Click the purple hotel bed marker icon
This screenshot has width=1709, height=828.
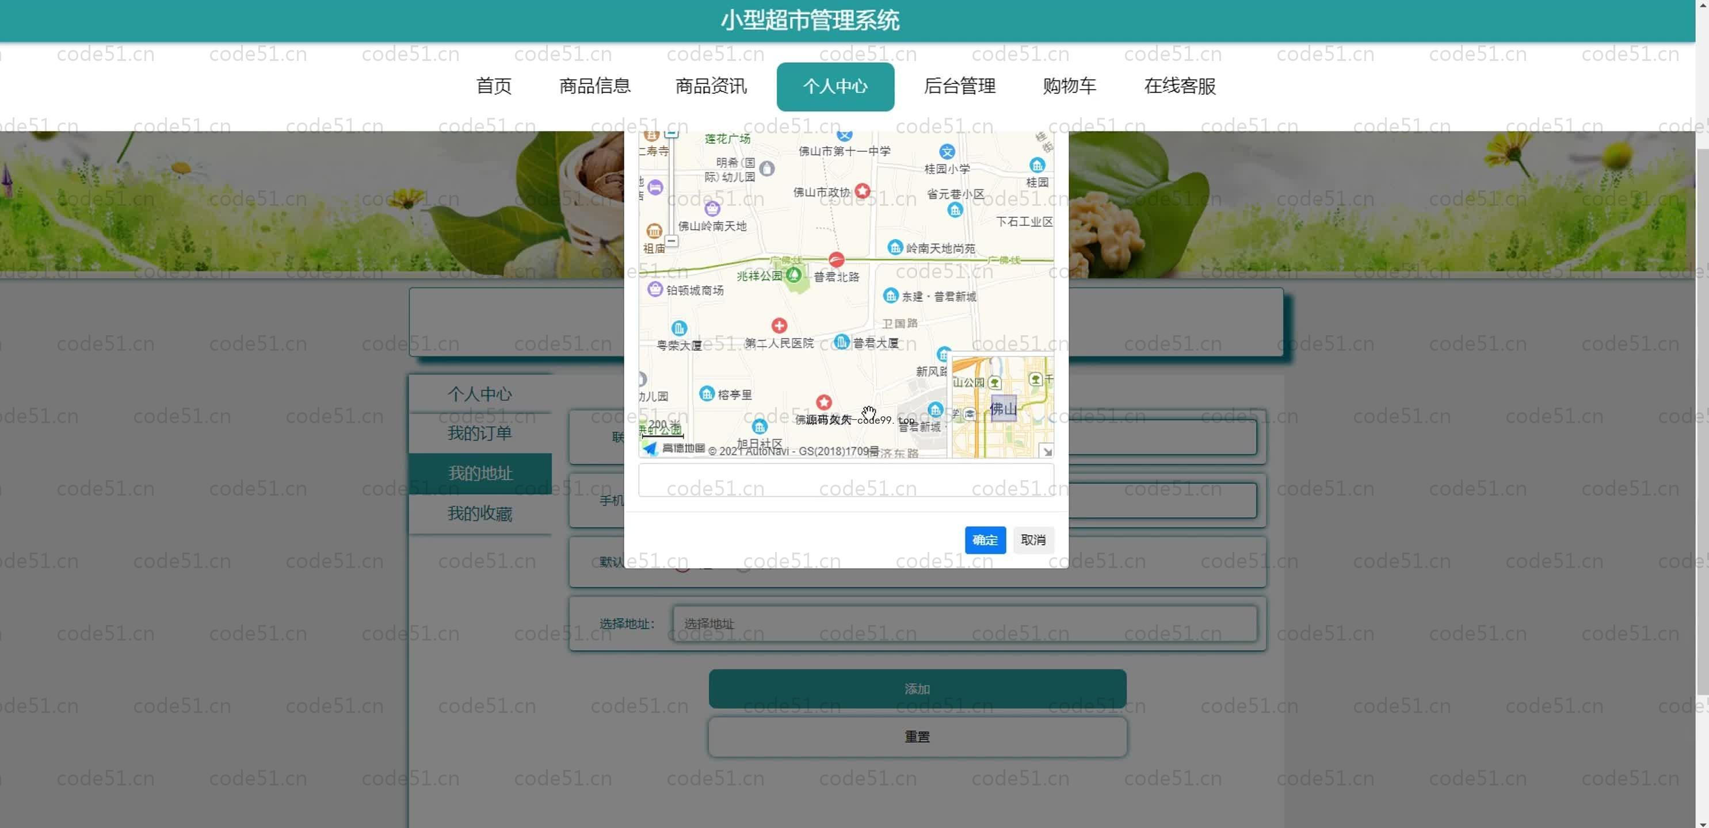click(x=655, y=187)
